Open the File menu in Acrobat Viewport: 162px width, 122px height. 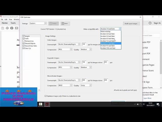(2, 19)
